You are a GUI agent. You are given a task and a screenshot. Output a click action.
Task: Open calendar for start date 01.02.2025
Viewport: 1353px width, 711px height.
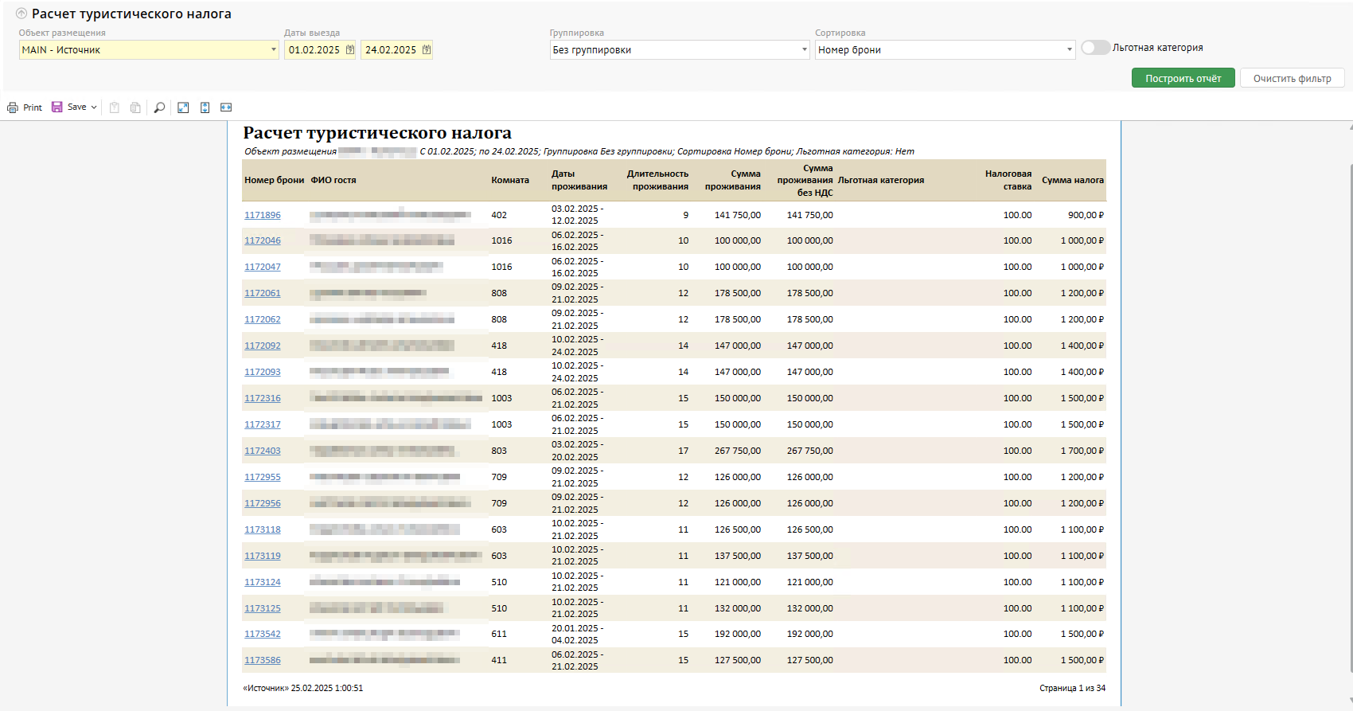tap(349, 49)
